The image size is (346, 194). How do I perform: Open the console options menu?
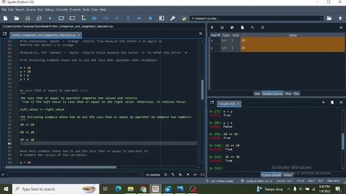(341, 102)
